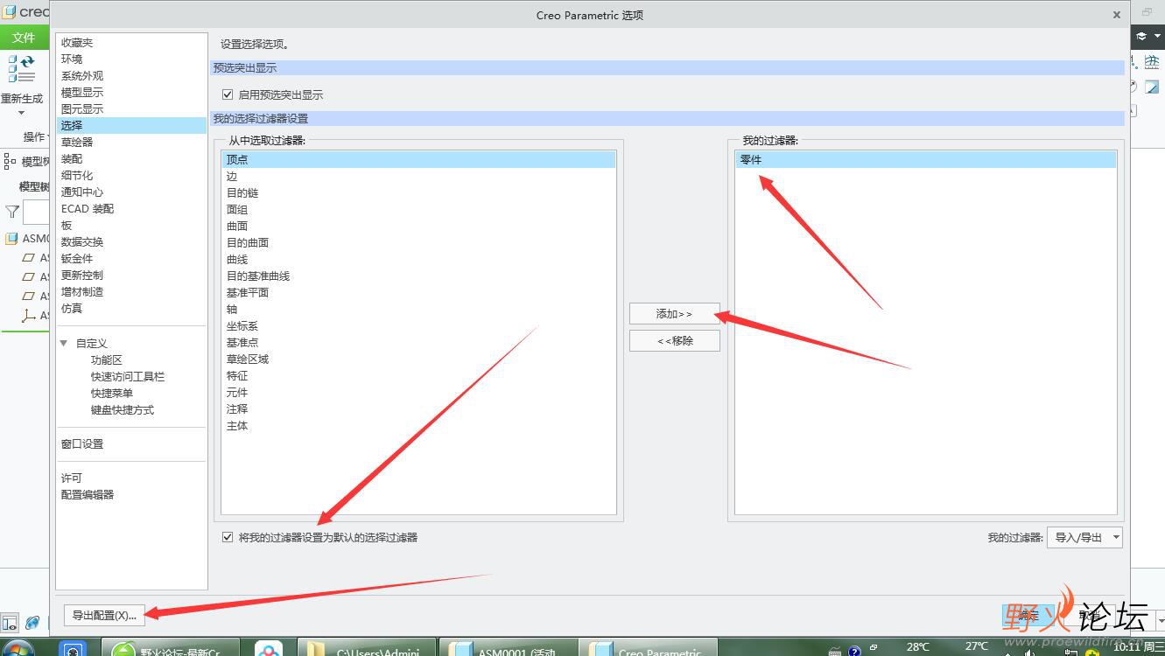Uncheck 将我的过滤器设置为默认的选择过滤器 checkbox
Screen dimensions: 1165x656
click(x=228, y=537)
